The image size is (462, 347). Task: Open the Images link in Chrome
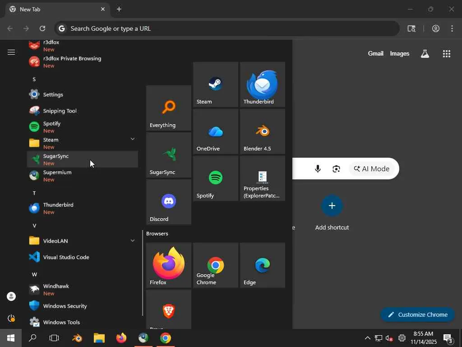(x=400, y=53)
